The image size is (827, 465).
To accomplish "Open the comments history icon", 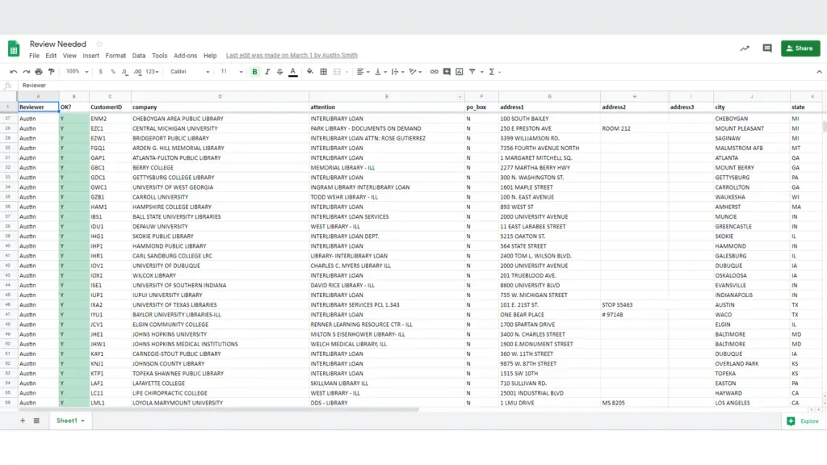I will 767,48.
